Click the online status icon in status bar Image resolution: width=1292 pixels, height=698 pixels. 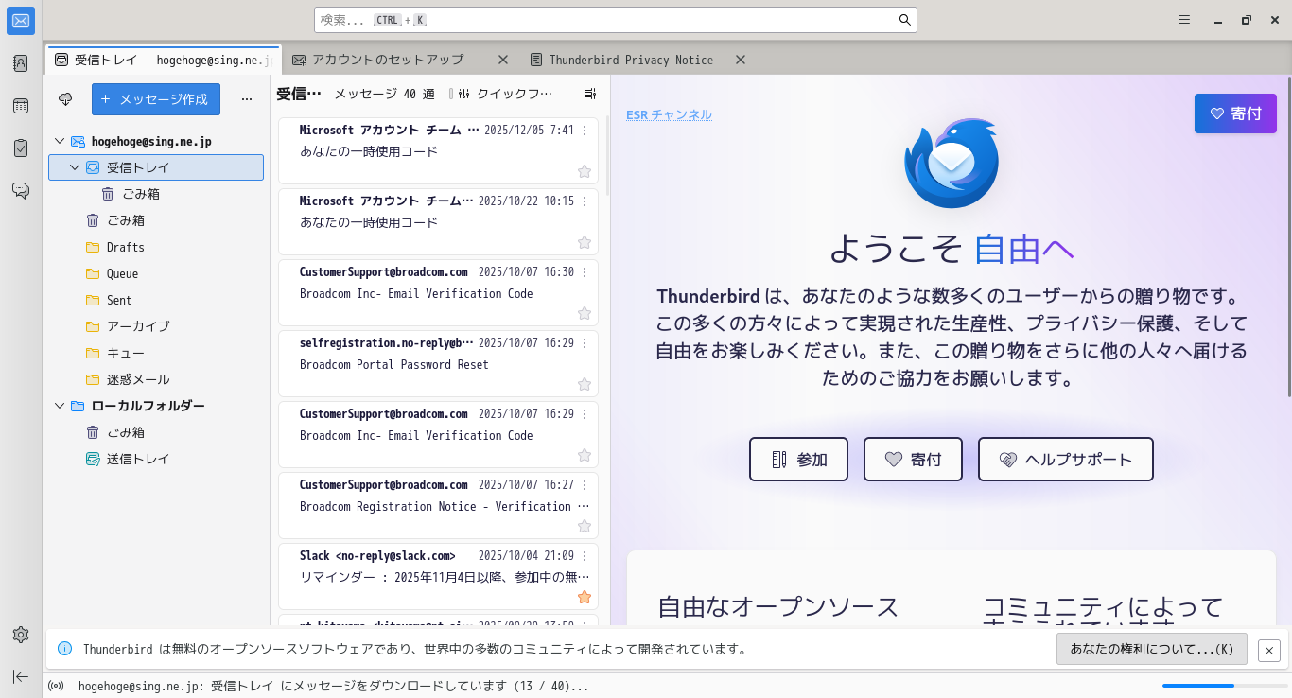coord(56,686)
